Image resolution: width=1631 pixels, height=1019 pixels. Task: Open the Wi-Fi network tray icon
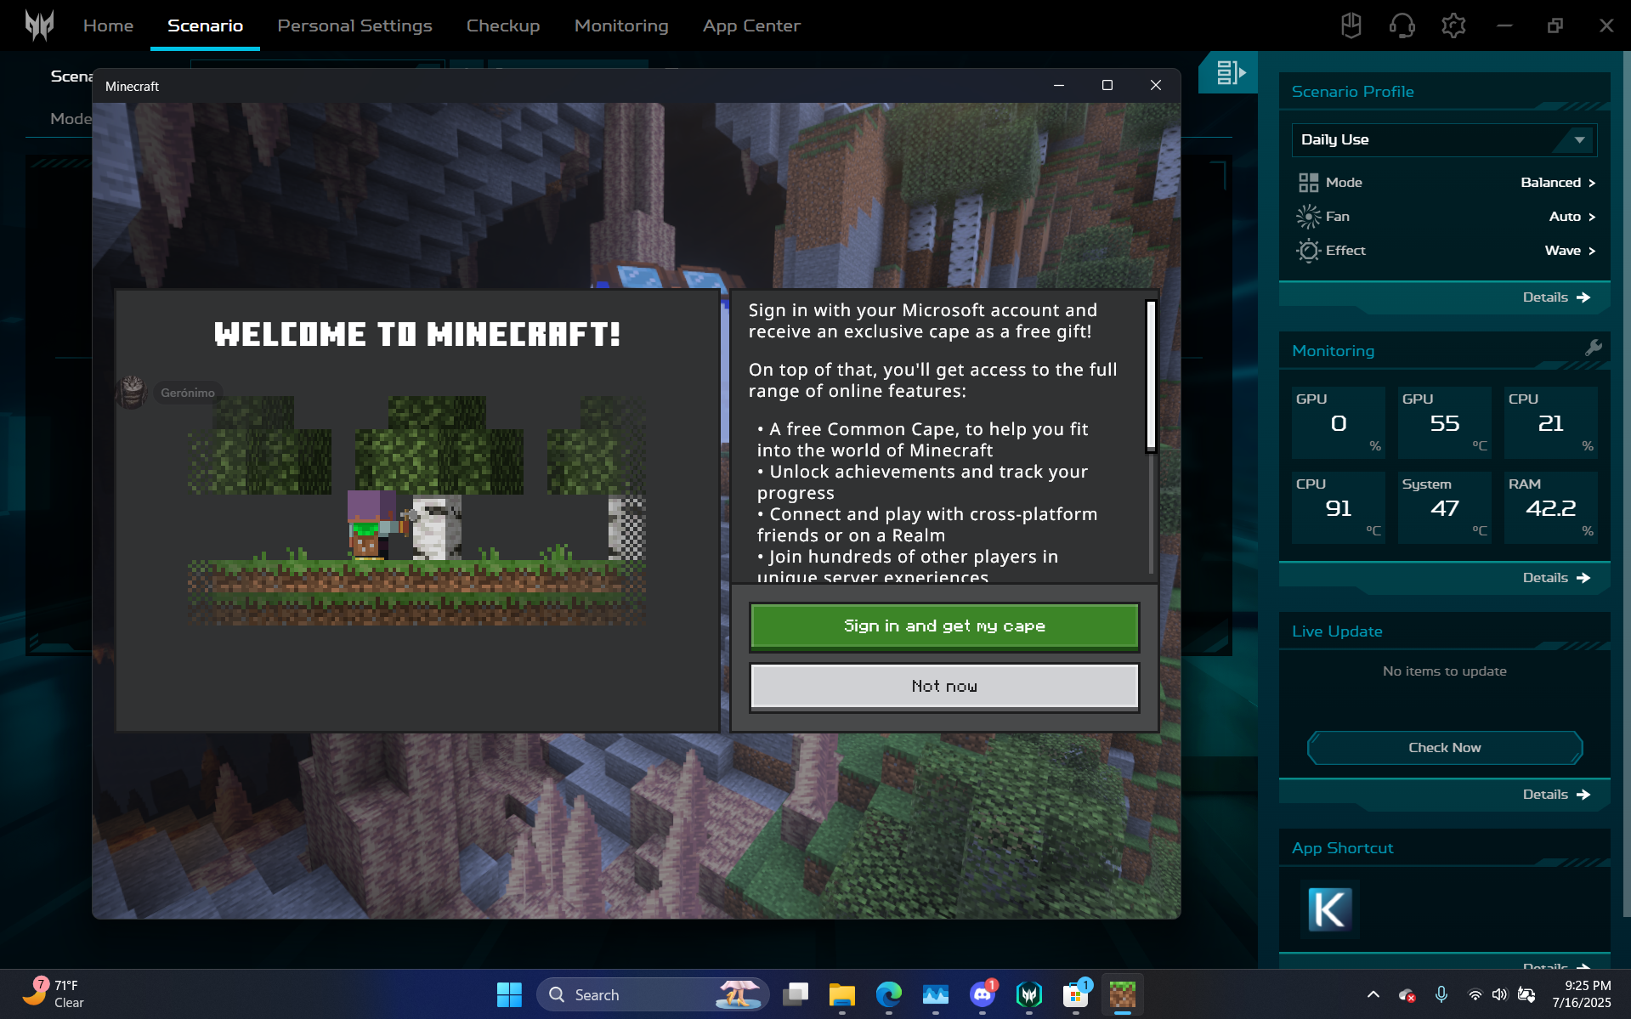1475,994
